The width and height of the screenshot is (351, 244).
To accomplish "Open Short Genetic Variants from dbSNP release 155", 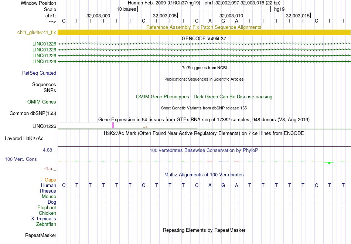I will [x=204, y=108].
